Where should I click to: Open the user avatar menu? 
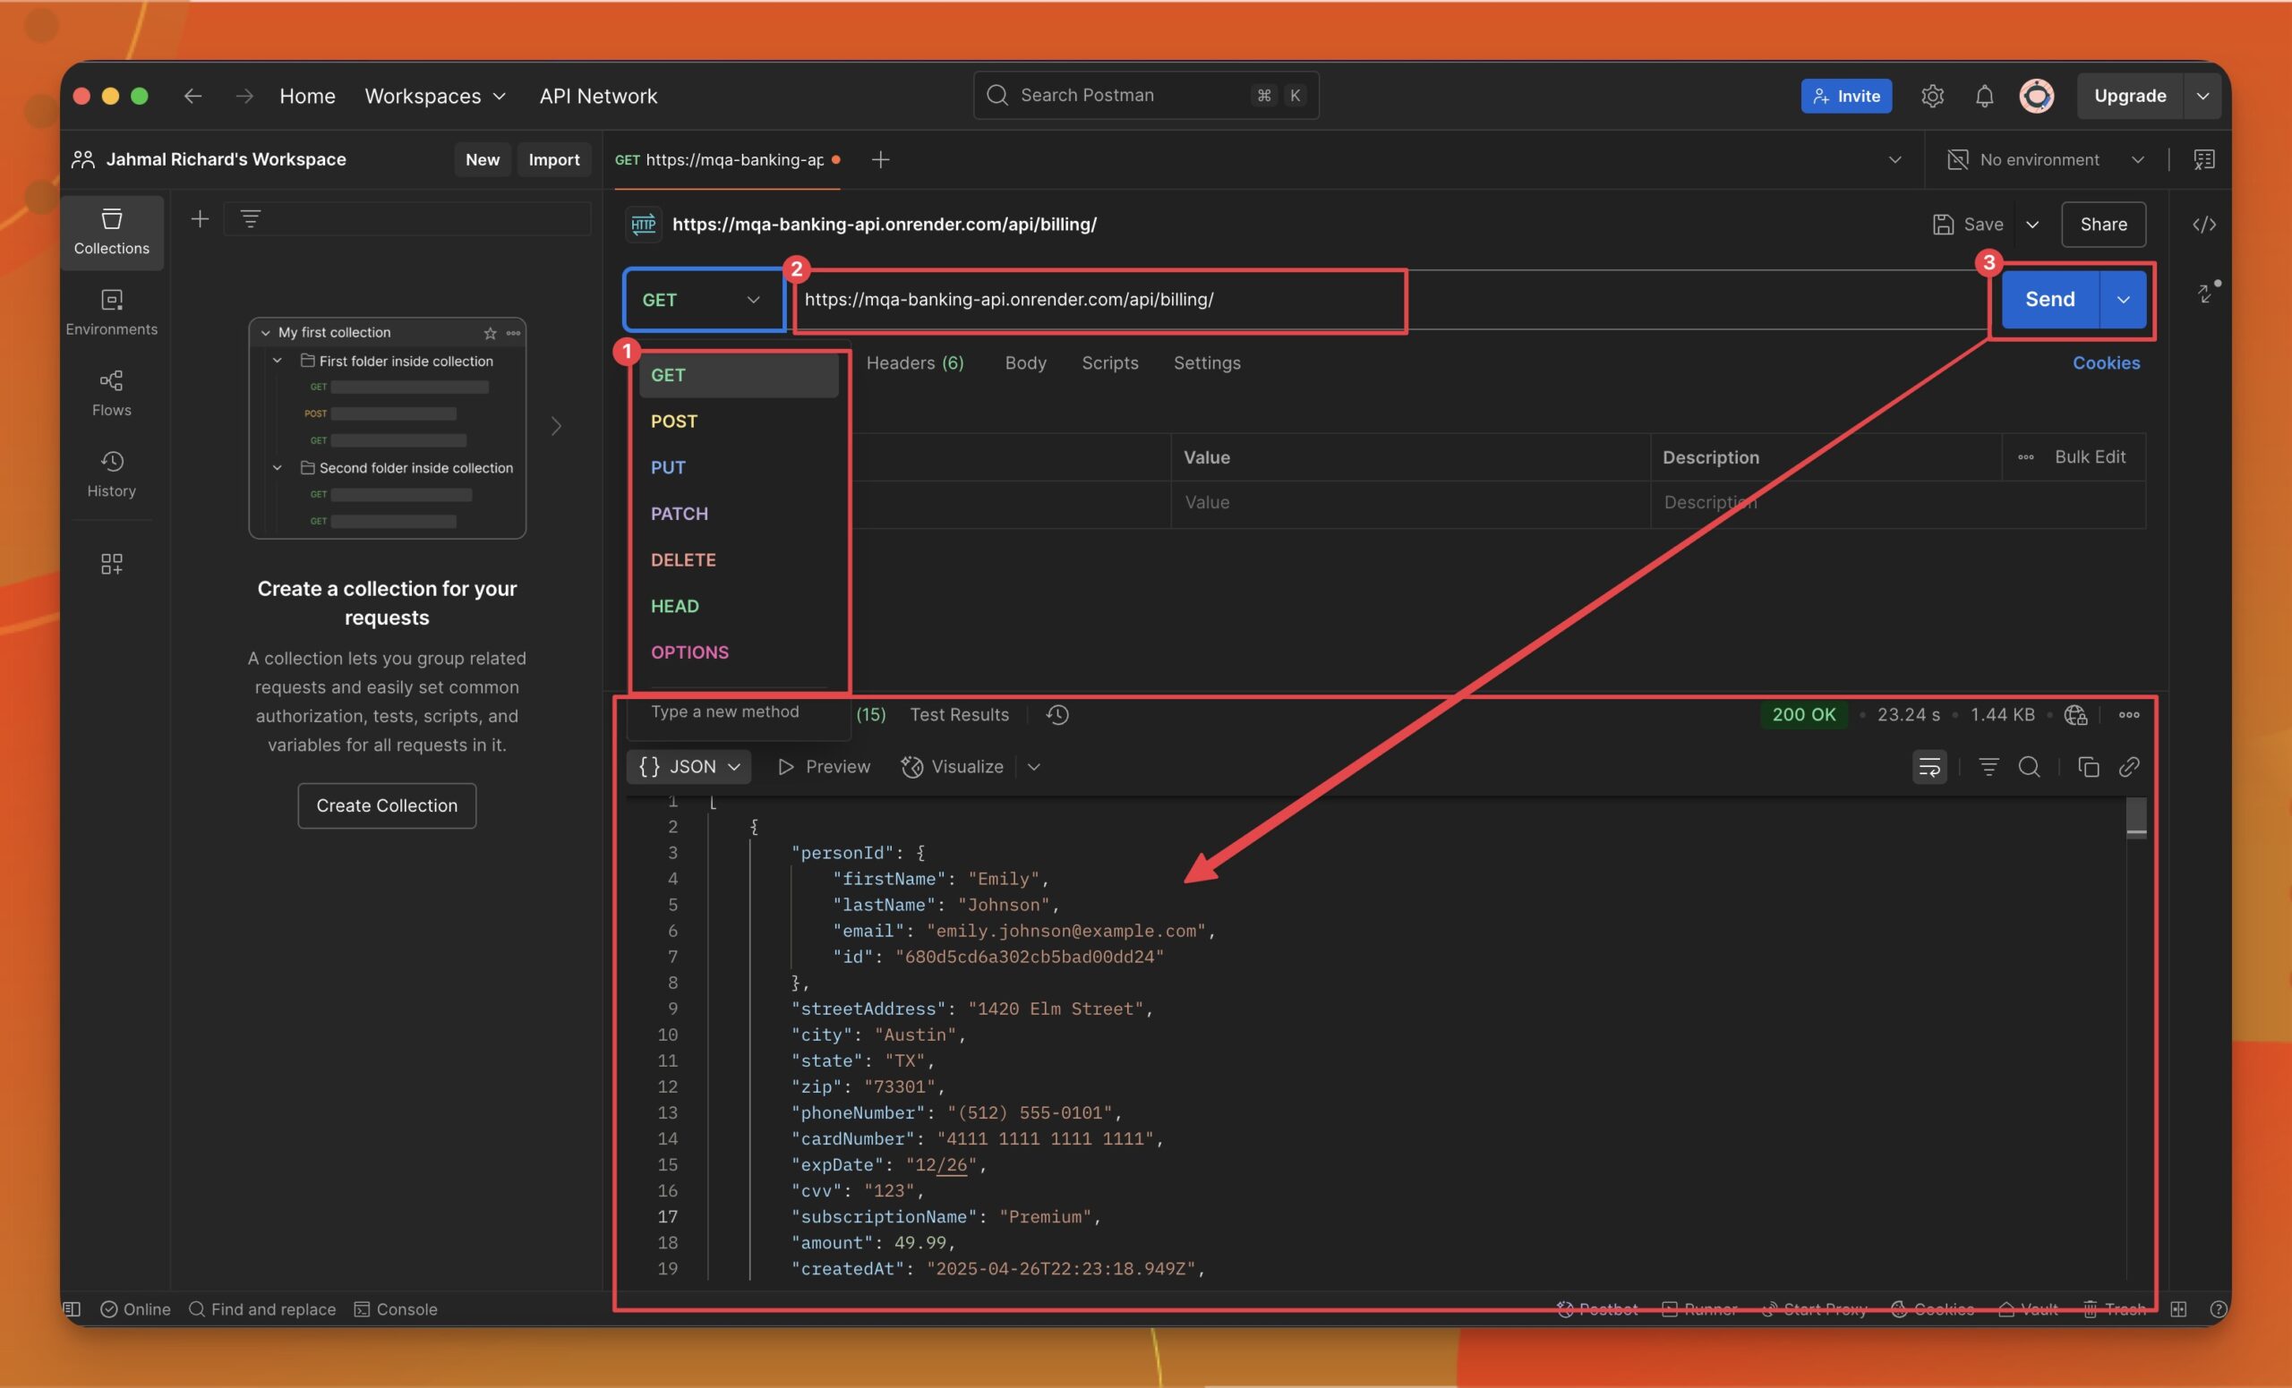[x=2036, y=96]
